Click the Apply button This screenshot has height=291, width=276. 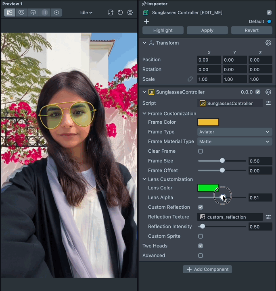(x=207, y=30)
